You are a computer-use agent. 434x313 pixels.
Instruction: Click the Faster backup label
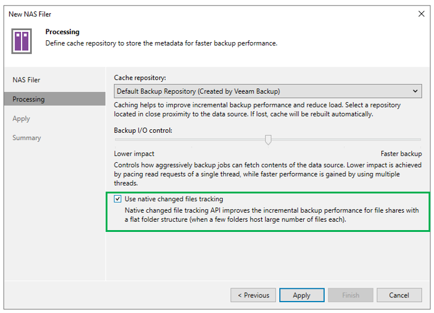click(x=401, y=154)
